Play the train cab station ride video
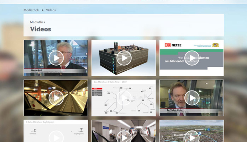The height and width of the screenshot is (142, 247). point(56,98)
